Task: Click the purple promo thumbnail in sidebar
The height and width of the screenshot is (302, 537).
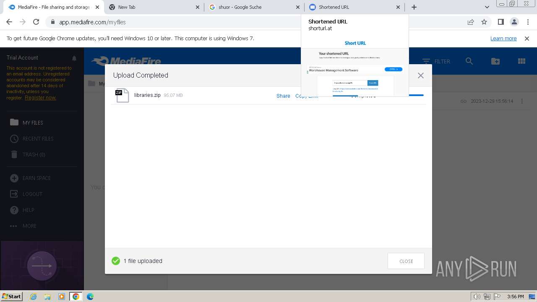Action: (42, 265)
